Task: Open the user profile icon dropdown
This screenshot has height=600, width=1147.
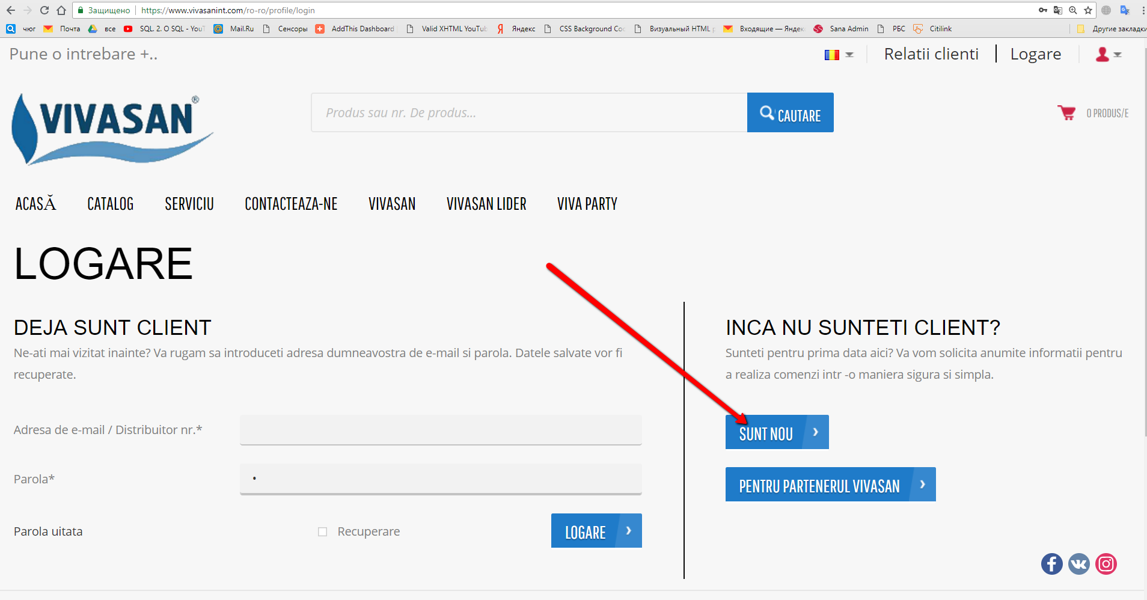Action: point(1109,54)
